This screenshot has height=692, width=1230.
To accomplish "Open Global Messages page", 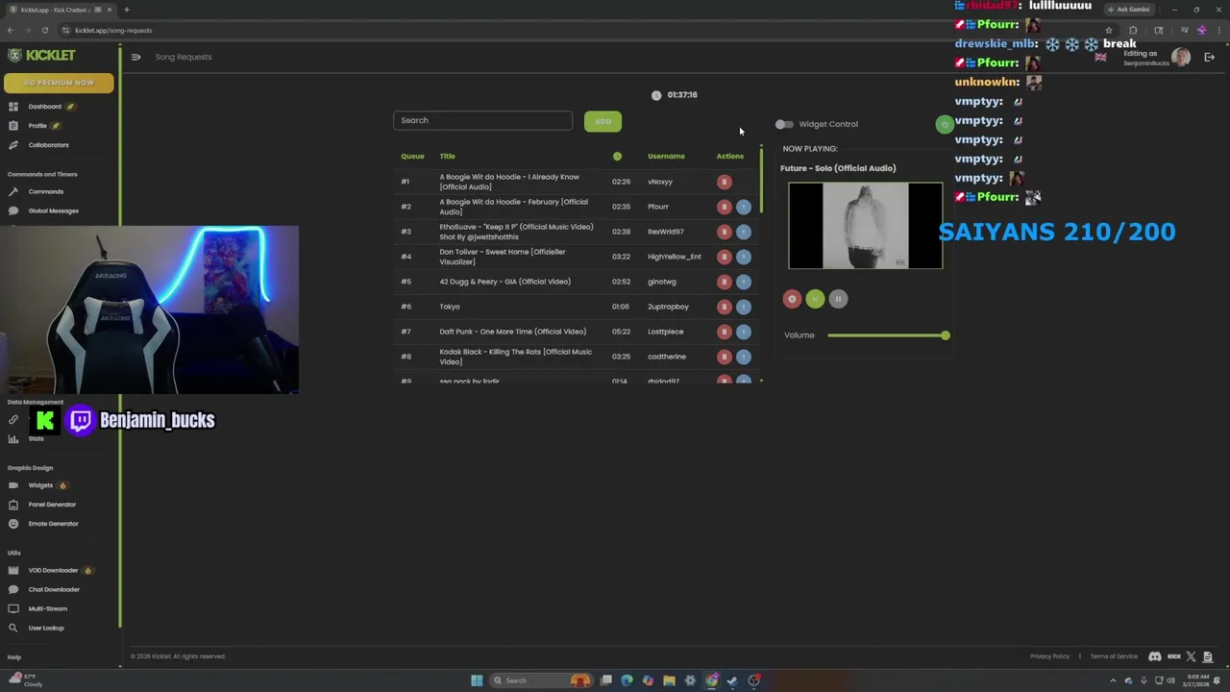I will click(53, 210).
